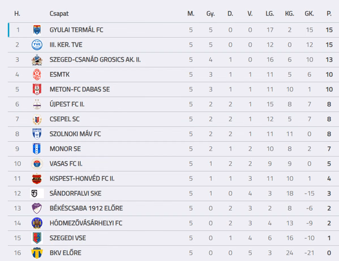Select the Hódmezővásárhelyi FC team name
339x261 pixels.
click(x=86, y=223)
